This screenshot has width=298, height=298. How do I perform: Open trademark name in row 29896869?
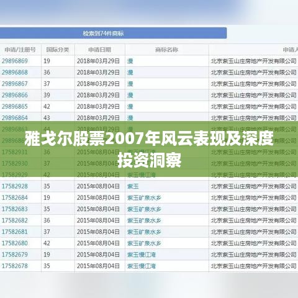coord(130,61)
